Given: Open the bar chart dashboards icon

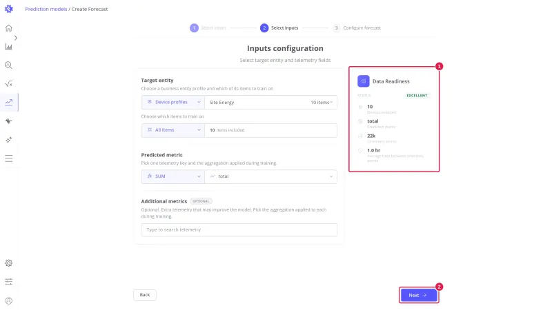Looking at the screenshot, I should pyautogui.click(x=9, y=47).
